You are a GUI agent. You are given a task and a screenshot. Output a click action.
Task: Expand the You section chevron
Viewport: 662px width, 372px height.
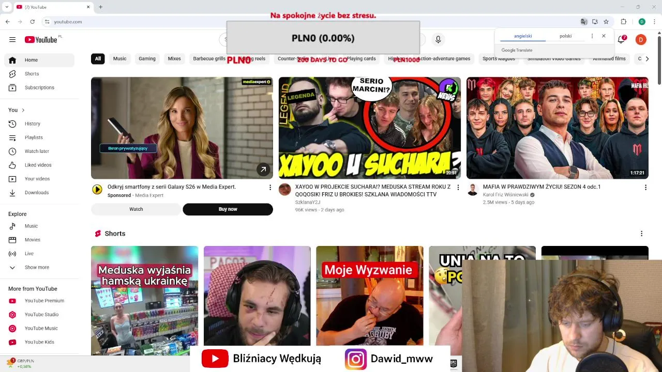coord(23,110)
